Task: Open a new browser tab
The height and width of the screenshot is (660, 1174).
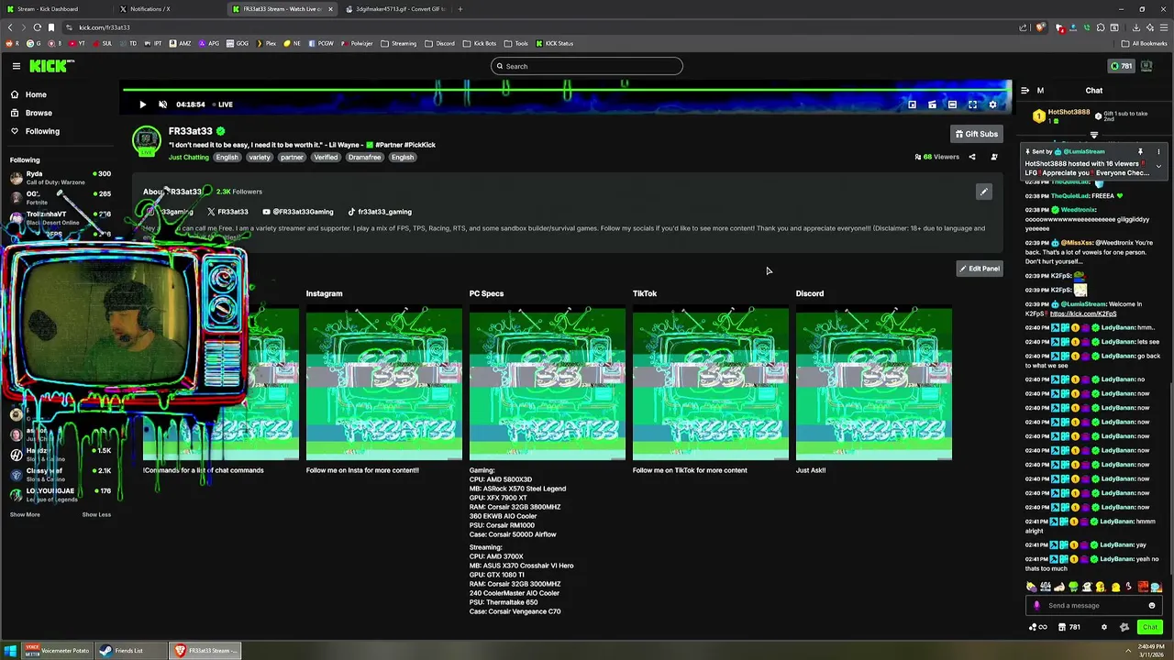Action: 460,9
